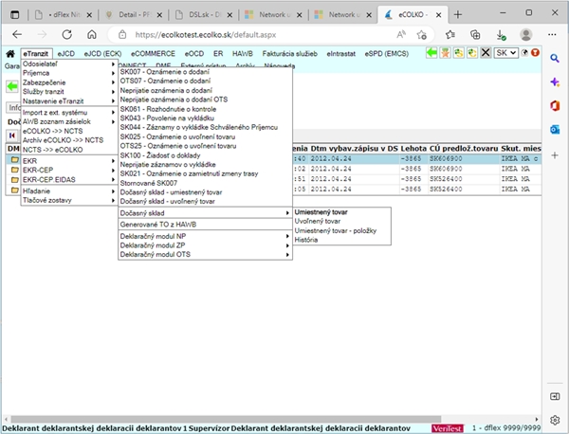This screenshot has width=569, height=434.
Task: Choose SK043 - Povolenie na vykládku
Action: [x=167, y=118]
